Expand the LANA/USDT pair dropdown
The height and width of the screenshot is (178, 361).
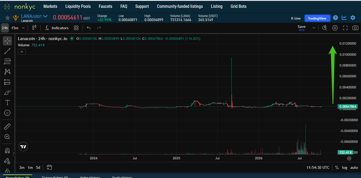coord(45,16)
